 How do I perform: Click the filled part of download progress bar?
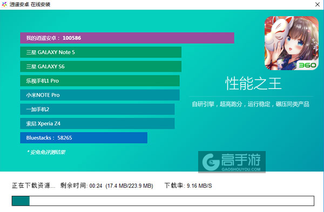click(x=21, y=201)
